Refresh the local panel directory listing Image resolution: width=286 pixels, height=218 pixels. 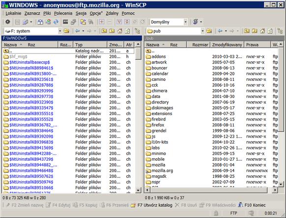127,31
